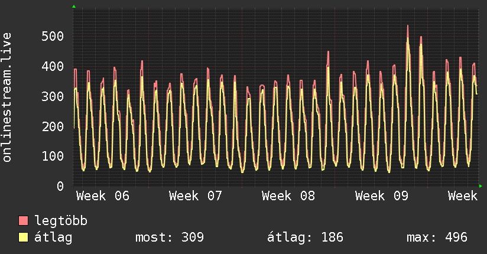This screenshot has height=254, width=487.
Task: Click the yellow átlag legend swatch
Action: click(23, 237)
